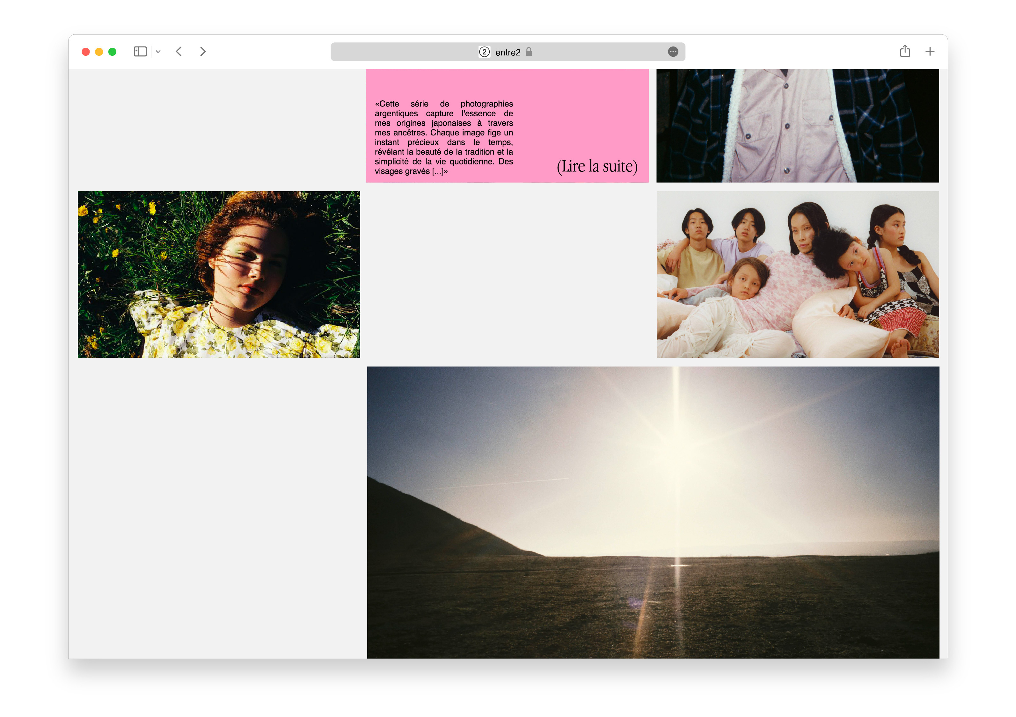This screenshot has width=1016, height=717.
Task: Open the sunlit landscape photograph
Action: click(x=653, y=512)
